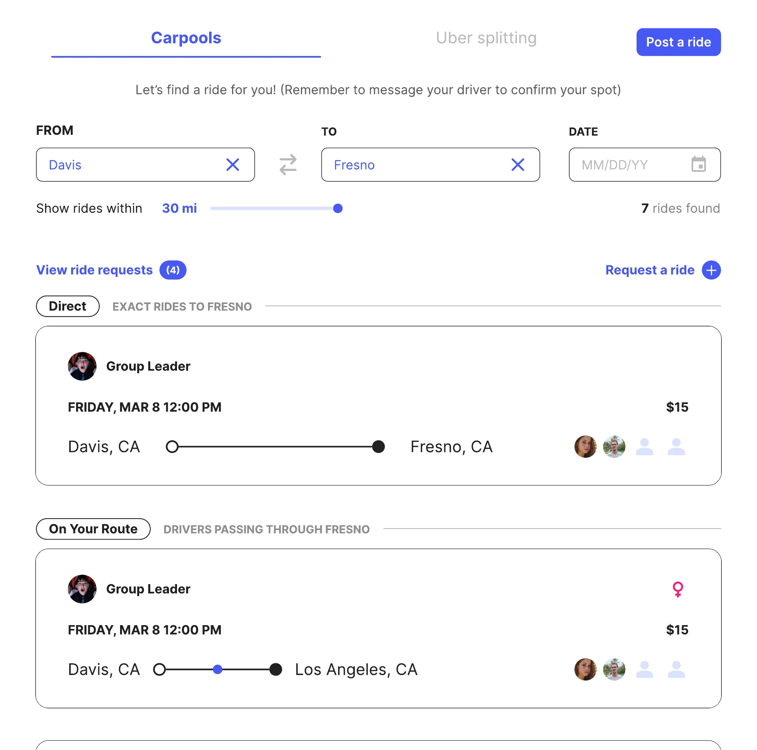Click the Request a ride link
The width and height of the screenshot is (757, 750).
point(650,270)
